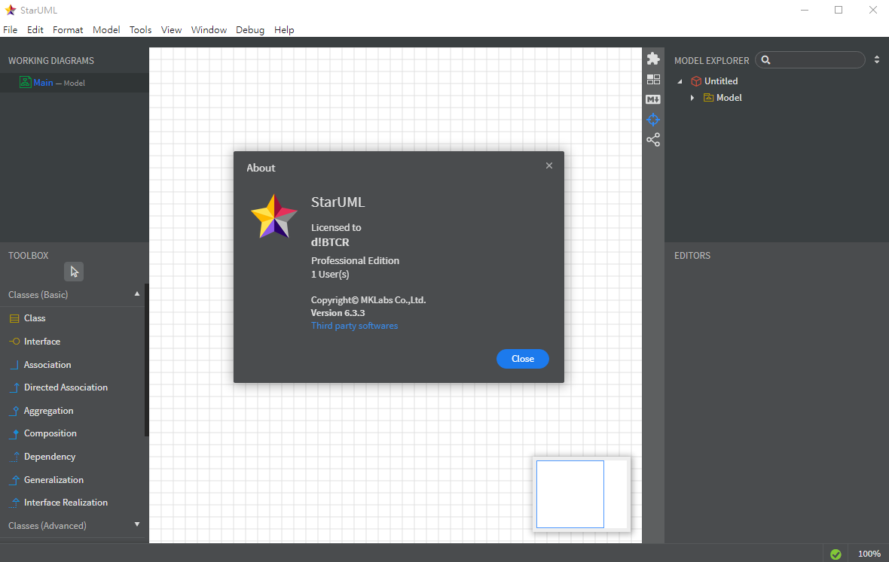Collapse the Untitled project tree node

coord(680,81)
